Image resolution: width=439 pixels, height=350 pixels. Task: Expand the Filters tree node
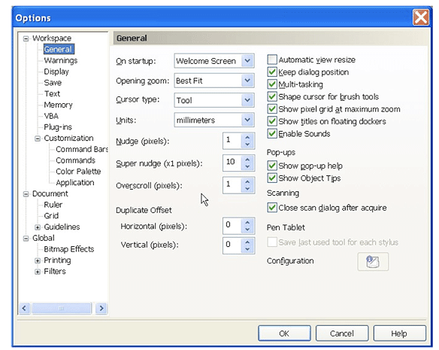[38, 272]
